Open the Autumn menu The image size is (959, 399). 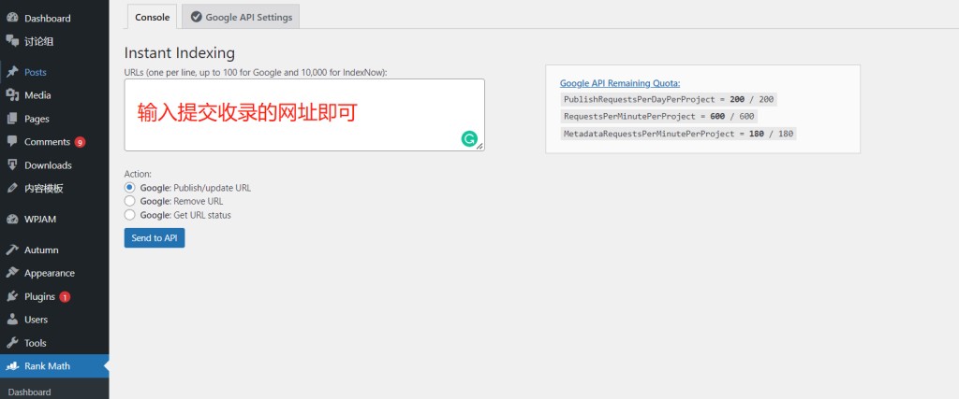(54, 249)
